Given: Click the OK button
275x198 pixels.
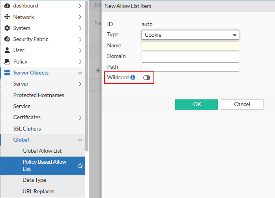Looking at the screenshot, I should coord(197,104).
